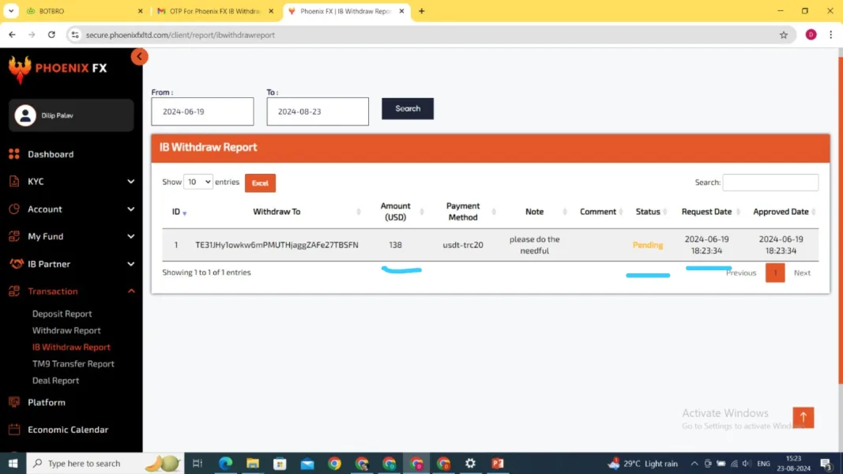
Task: Click the To date field
Action: 318,111
